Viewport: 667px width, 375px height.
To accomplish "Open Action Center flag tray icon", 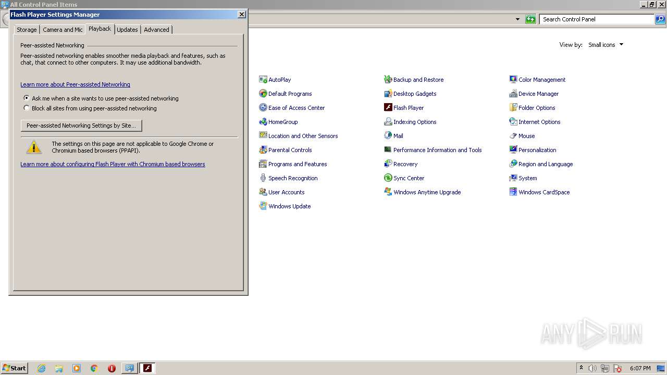I will [617, 368].
